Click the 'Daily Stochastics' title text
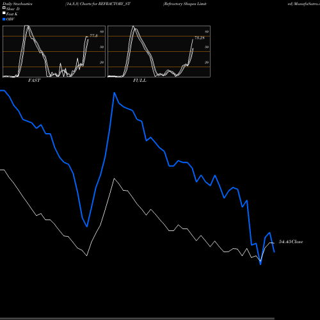This screenshot has width=320, height=320. (x=17, y=4)
